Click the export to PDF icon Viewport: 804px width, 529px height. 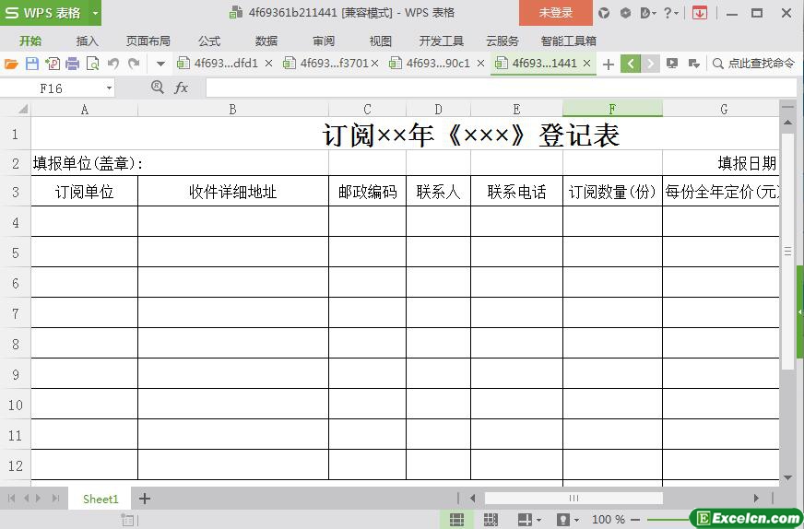(53, 64)
